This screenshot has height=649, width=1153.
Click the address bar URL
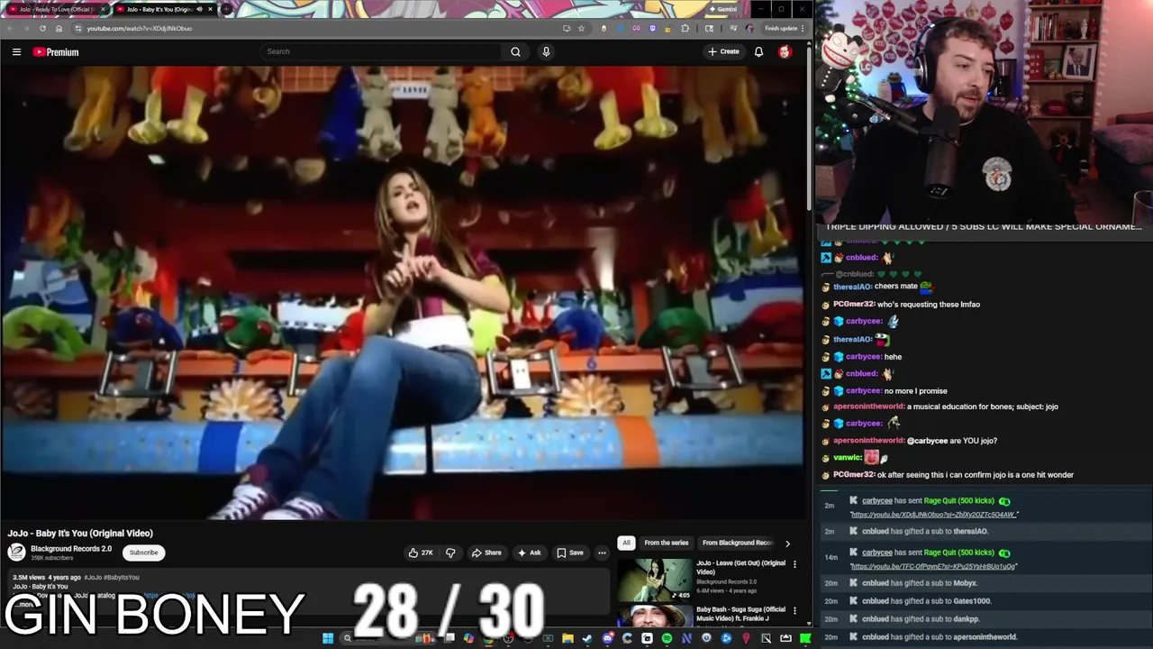point(140,28)
